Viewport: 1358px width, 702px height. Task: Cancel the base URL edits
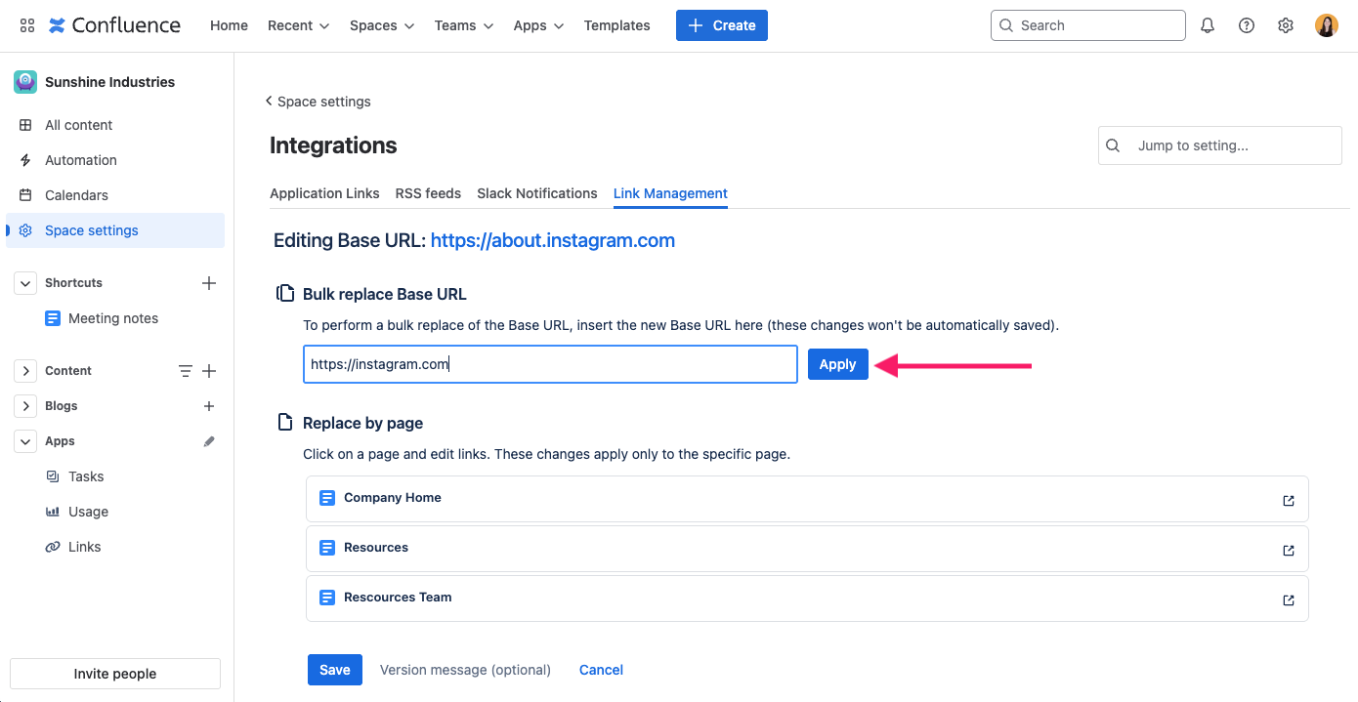coord(600,670)
